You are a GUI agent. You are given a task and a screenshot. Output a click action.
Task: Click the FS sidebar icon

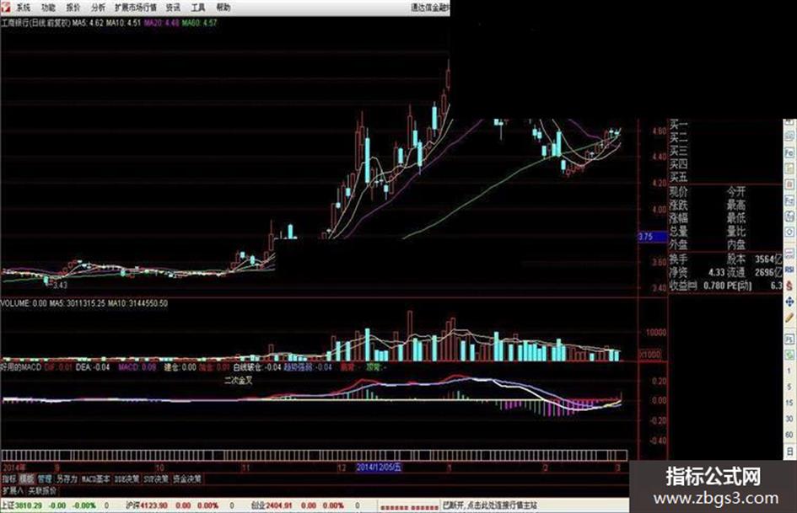pos(790,339)
